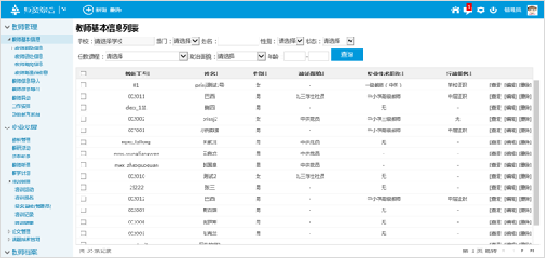Check the box for teacher row 01
545x258 pixels.
[83, 85]
